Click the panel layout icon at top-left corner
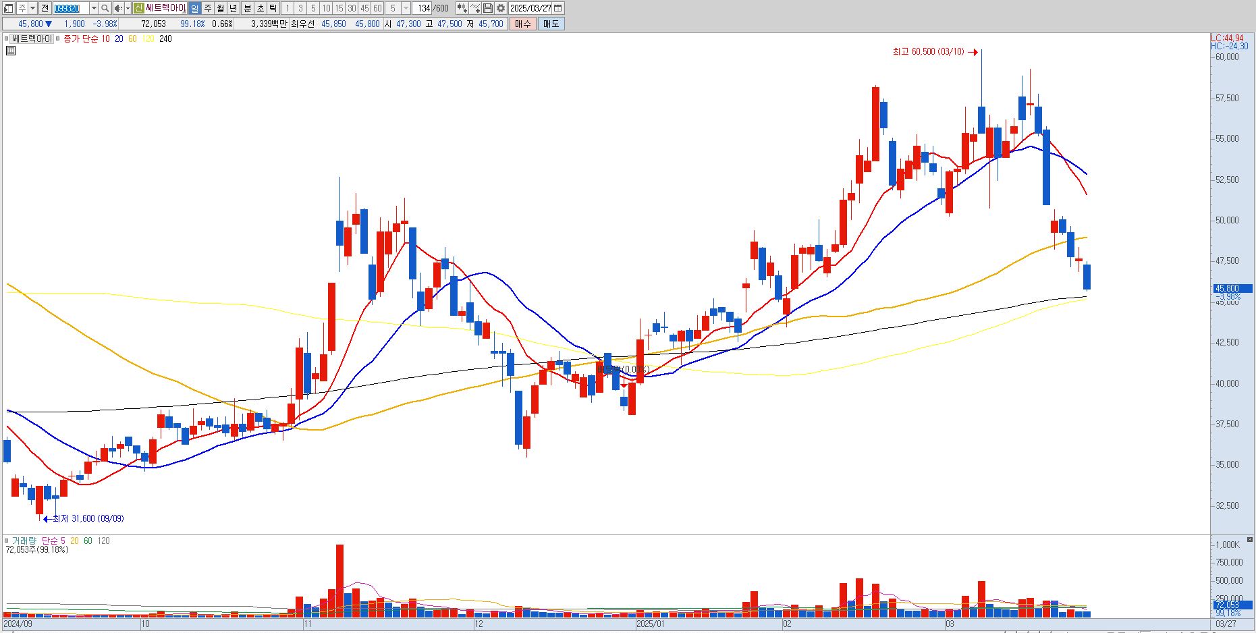The image size is (1256, 633). [x=8, y=8]
